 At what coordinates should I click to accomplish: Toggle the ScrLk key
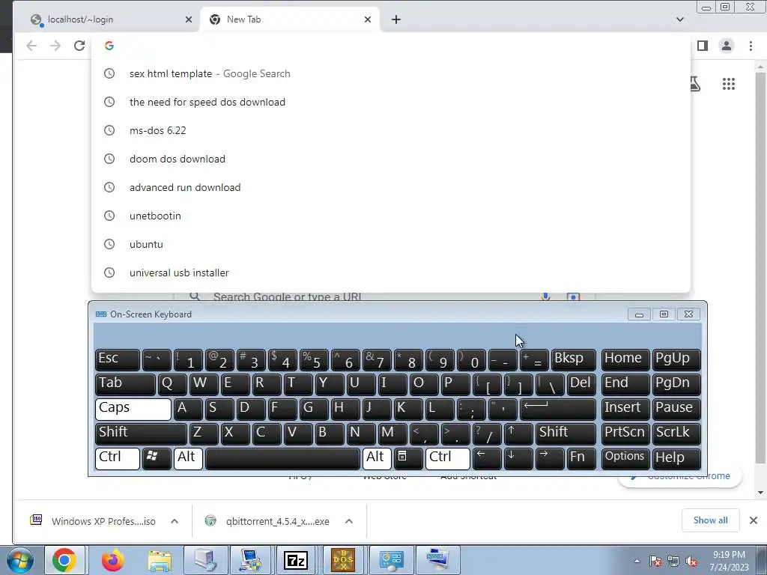click(x=676, y=433)
